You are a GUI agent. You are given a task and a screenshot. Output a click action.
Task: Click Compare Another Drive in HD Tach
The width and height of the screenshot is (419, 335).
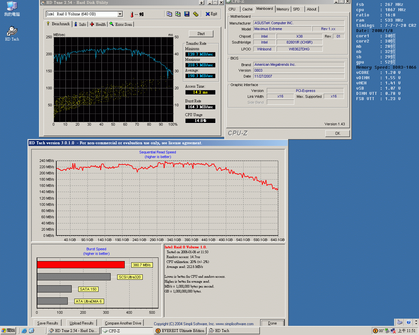pos(123,323)
